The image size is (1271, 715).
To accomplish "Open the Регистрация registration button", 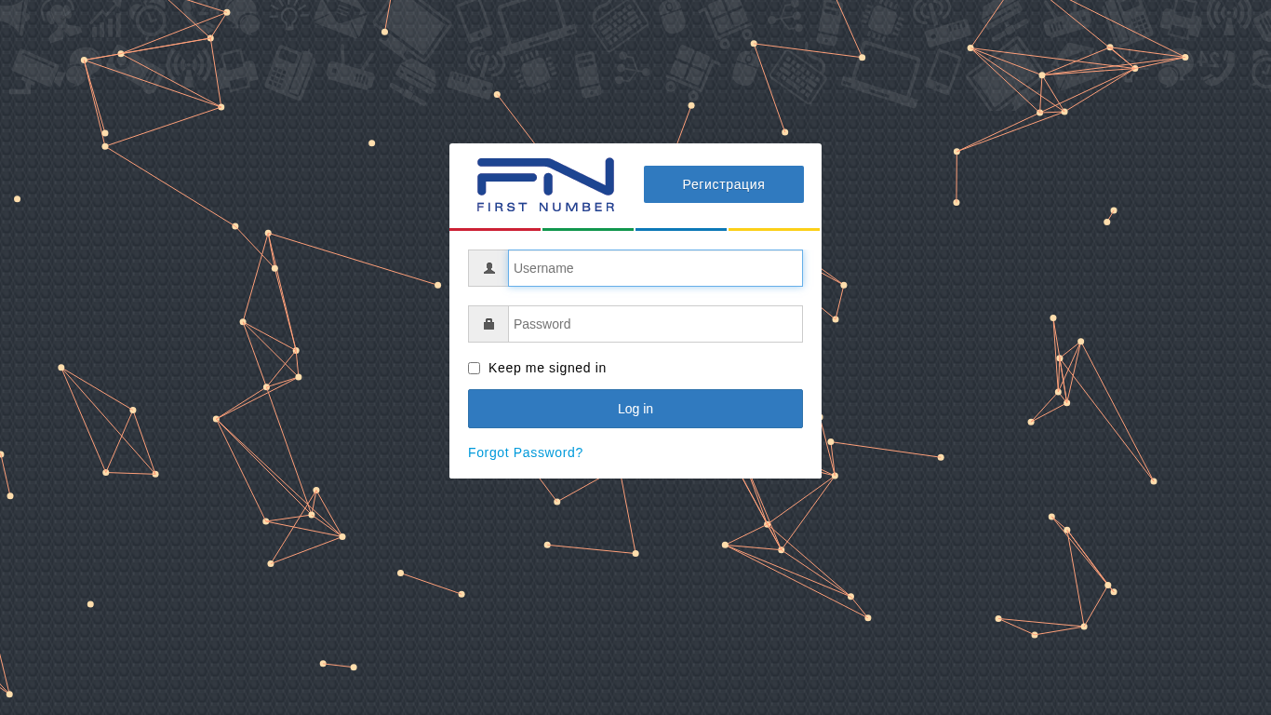I will pyautogui.click(x=724, y=184).
